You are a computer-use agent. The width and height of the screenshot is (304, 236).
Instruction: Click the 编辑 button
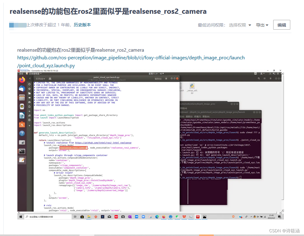[281, 25]
